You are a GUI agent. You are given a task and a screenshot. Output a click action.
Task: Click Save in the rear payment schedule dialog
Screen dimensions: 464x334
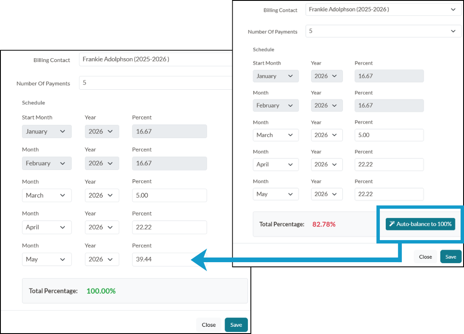pyautogui.click(x=450, y=256)
